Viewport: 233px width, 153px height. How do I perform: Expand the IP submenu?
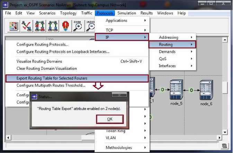(x=122, y=37)
